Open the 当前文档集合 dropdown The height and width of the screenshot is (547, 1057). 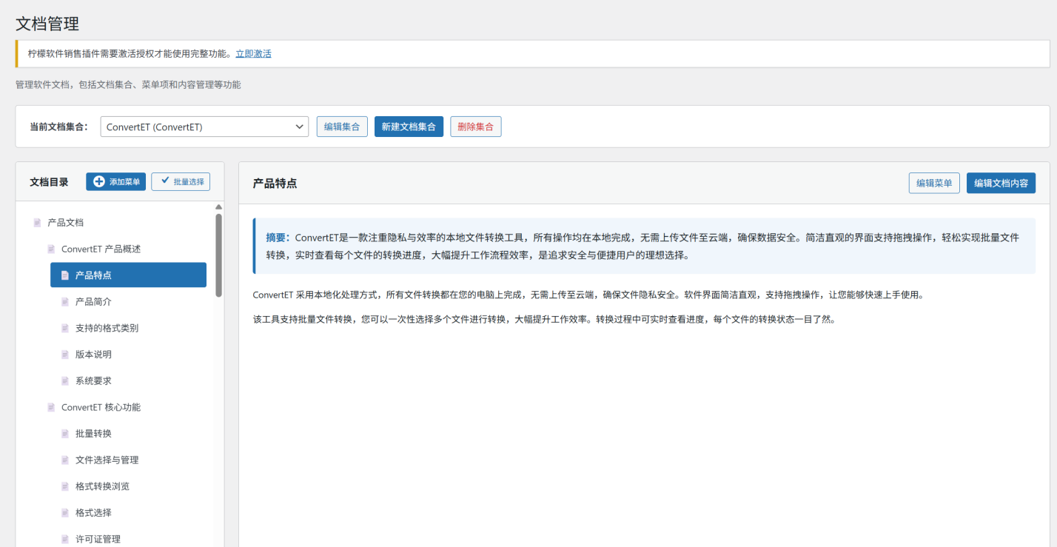(x=204, y=127)
